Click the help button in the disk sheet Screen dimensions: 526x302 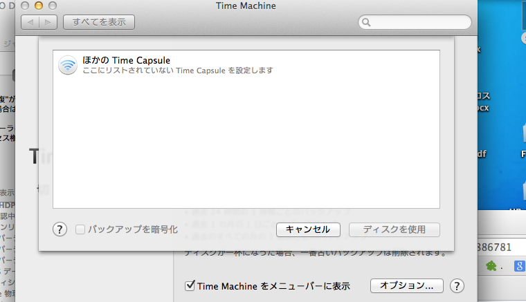click(60, 229)
